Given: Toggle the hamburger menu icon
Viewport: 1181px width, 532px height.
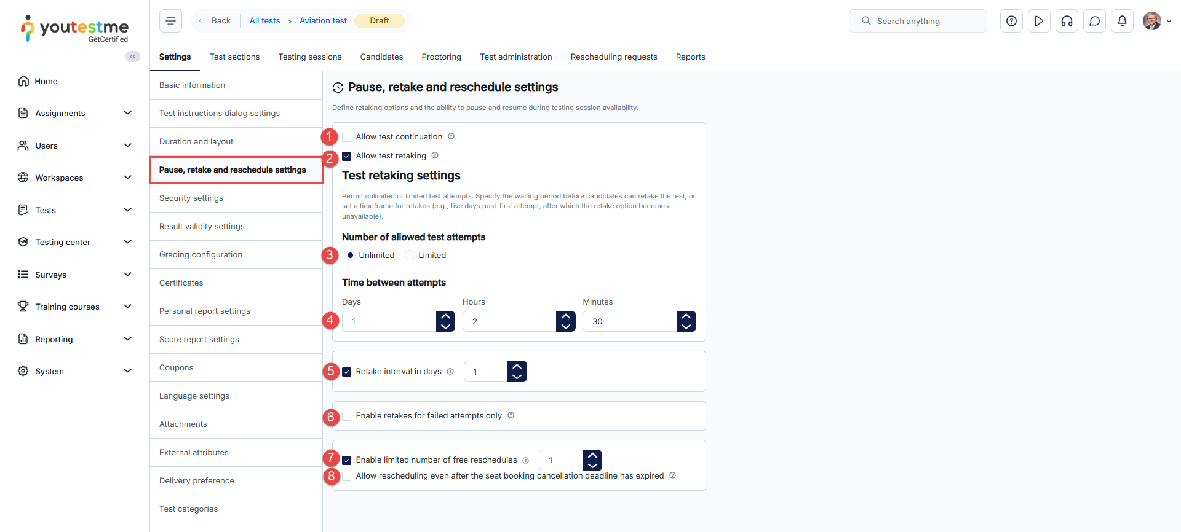Looking at the screenshot, I should point(170,21).
